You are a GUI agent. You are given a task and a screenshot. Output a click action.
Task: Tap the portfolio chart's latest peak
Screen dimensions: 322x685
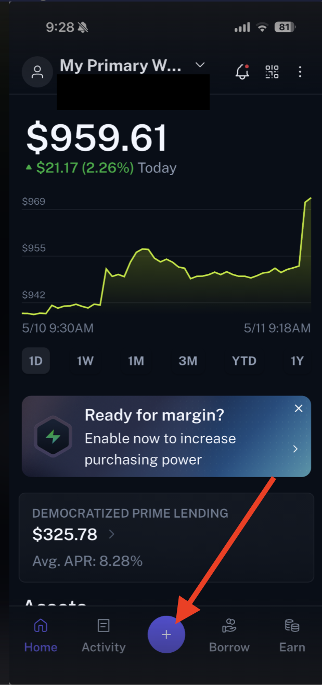[x=310, y=198]
